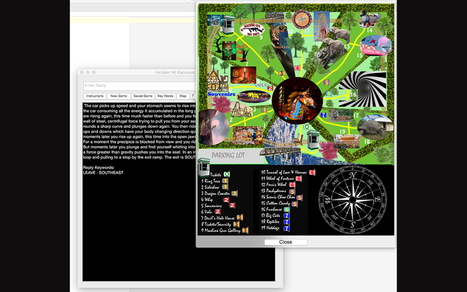Click the compass rose
467x292 pixels.
pyautogui.click(x=353, y=200)
